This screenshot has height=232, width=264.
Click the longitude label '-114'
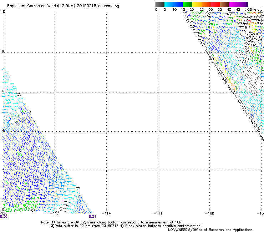pos(106,213)
